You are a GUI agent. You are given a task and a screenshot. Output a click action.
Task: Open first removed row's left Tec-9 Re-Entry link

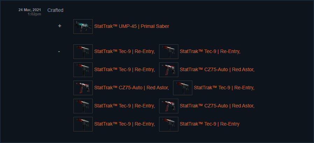pyautogui.click(x=124, y=52)
